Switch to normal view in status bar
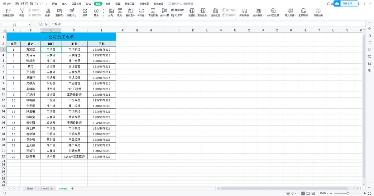Image resolution: width=374 pixels, height=196 pixels. tap(303, 193)
